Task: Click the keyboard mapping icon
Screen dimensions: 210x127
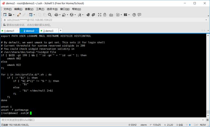Action: [111, 15]
